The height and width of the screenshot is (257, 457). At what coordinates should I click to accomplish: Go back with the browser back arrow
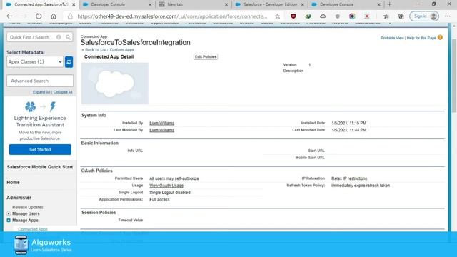click(9, 16)
